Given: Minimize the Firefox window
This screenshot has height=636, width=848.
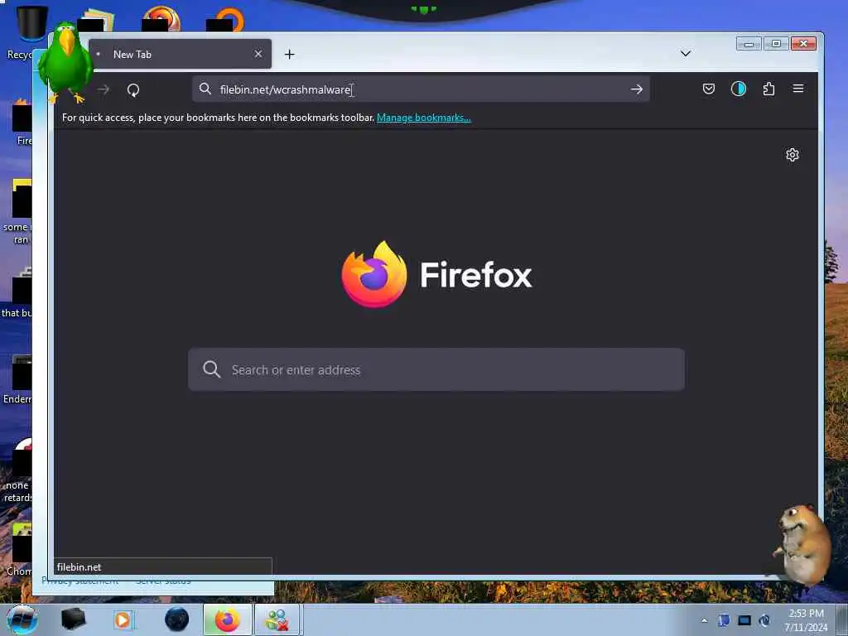Looking at the screenshot, I should coord(749,44).
